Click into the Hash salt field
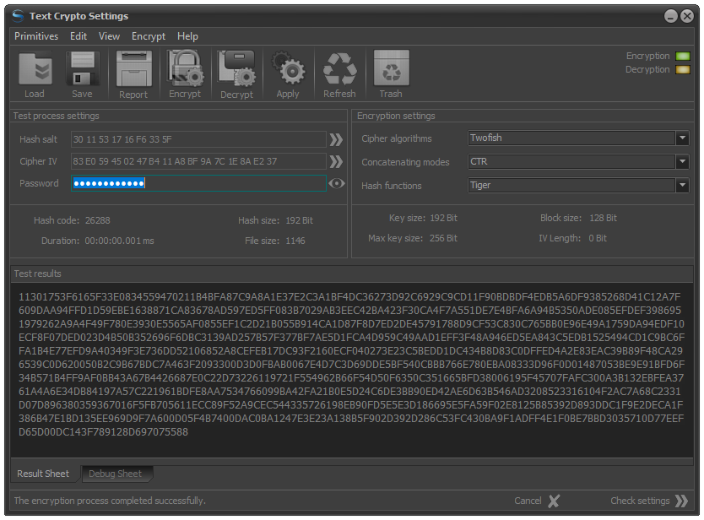The image size is (704, 520). 198,139
